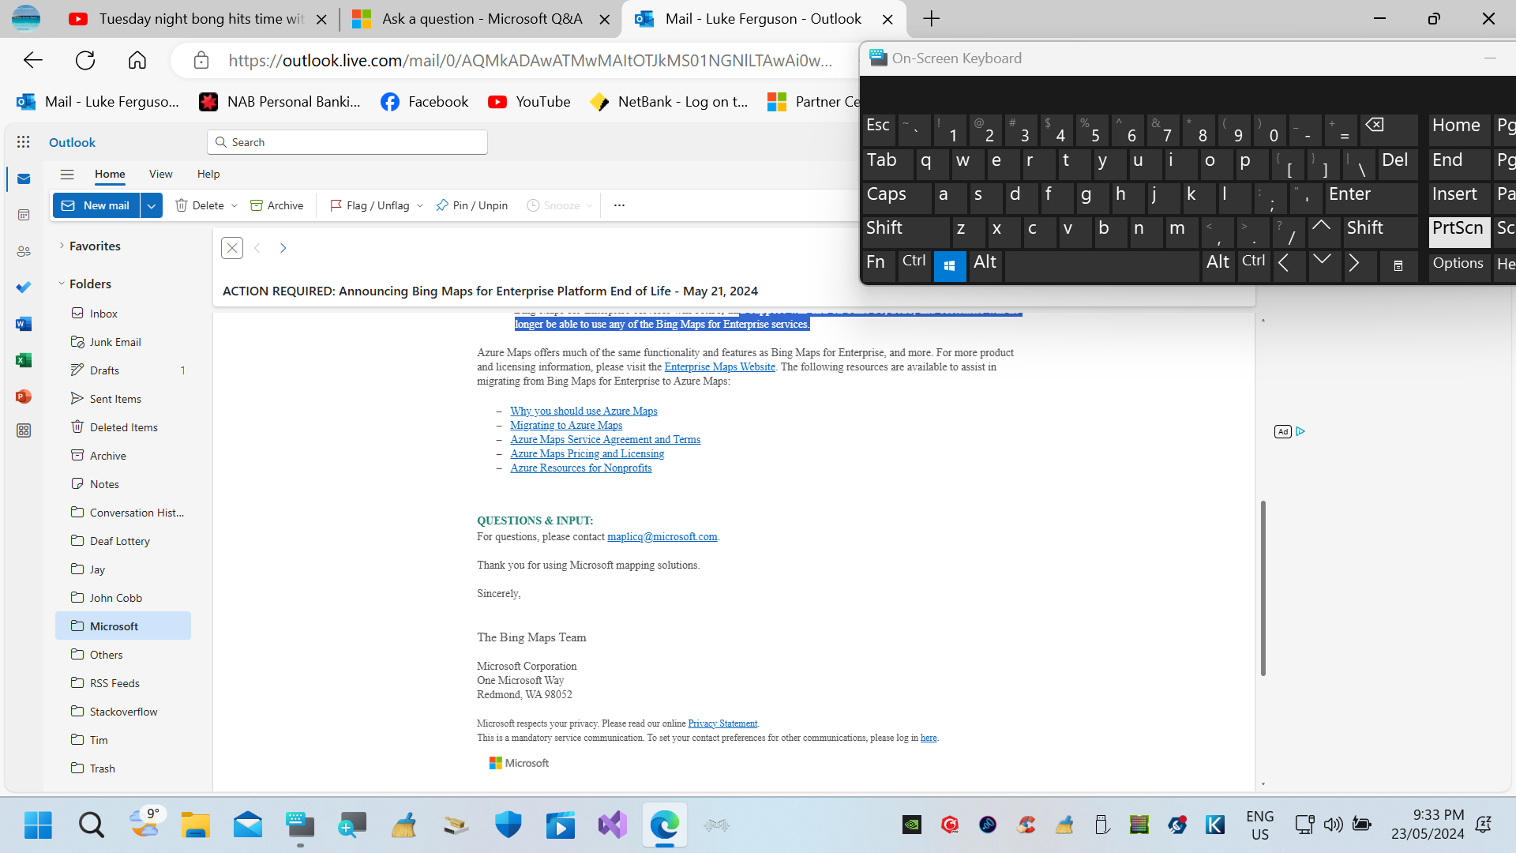Open the more actions ellipsis in toolbar

620,205
